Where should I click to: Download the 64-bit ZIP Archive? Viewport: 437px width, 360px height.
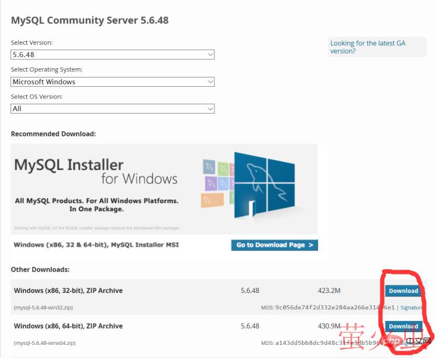(403, 326)
